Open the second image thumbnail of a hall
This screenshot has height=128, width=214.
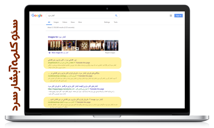coord(69,45)
